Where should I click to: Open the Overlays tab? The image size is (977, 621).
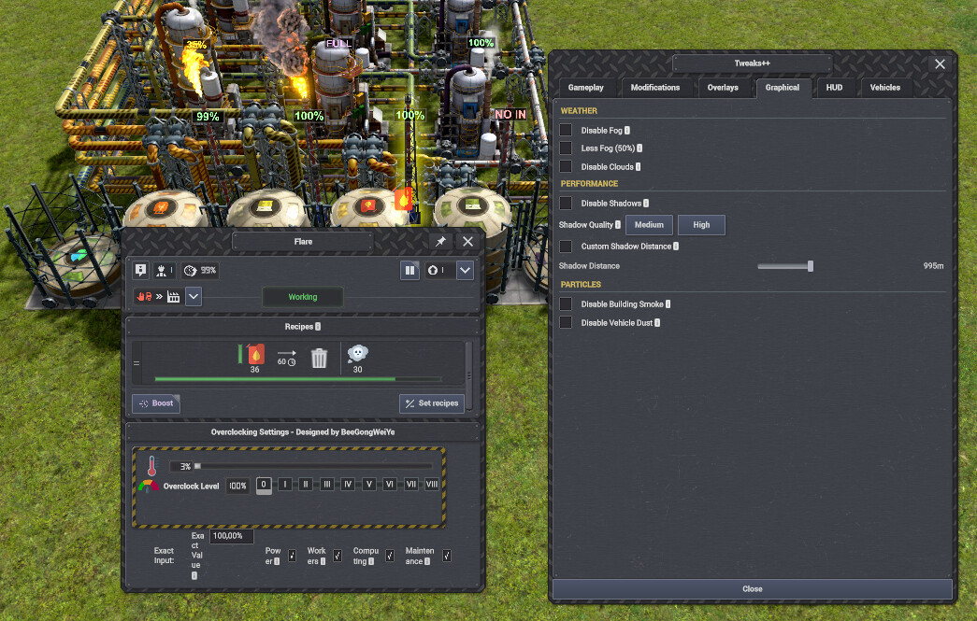click(x=723, y=88)
